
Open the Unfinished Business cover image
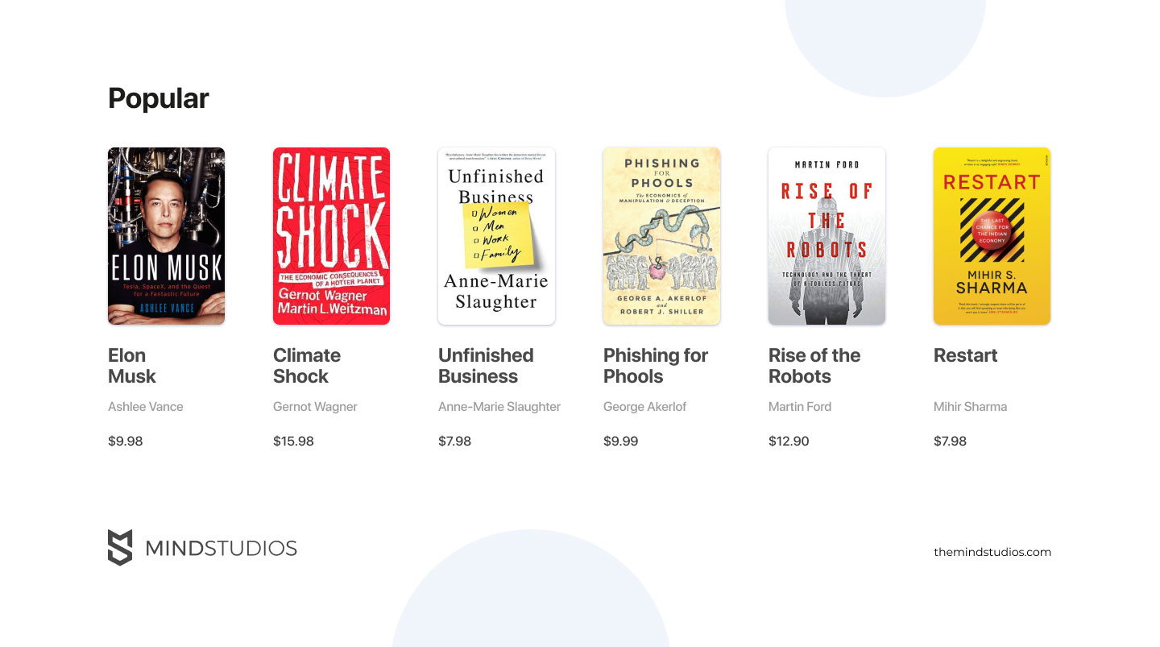[x=496, y=236]
